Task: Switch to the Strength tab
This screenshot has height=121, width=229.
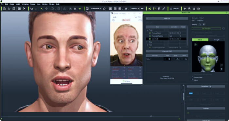Action: (217, 40)
